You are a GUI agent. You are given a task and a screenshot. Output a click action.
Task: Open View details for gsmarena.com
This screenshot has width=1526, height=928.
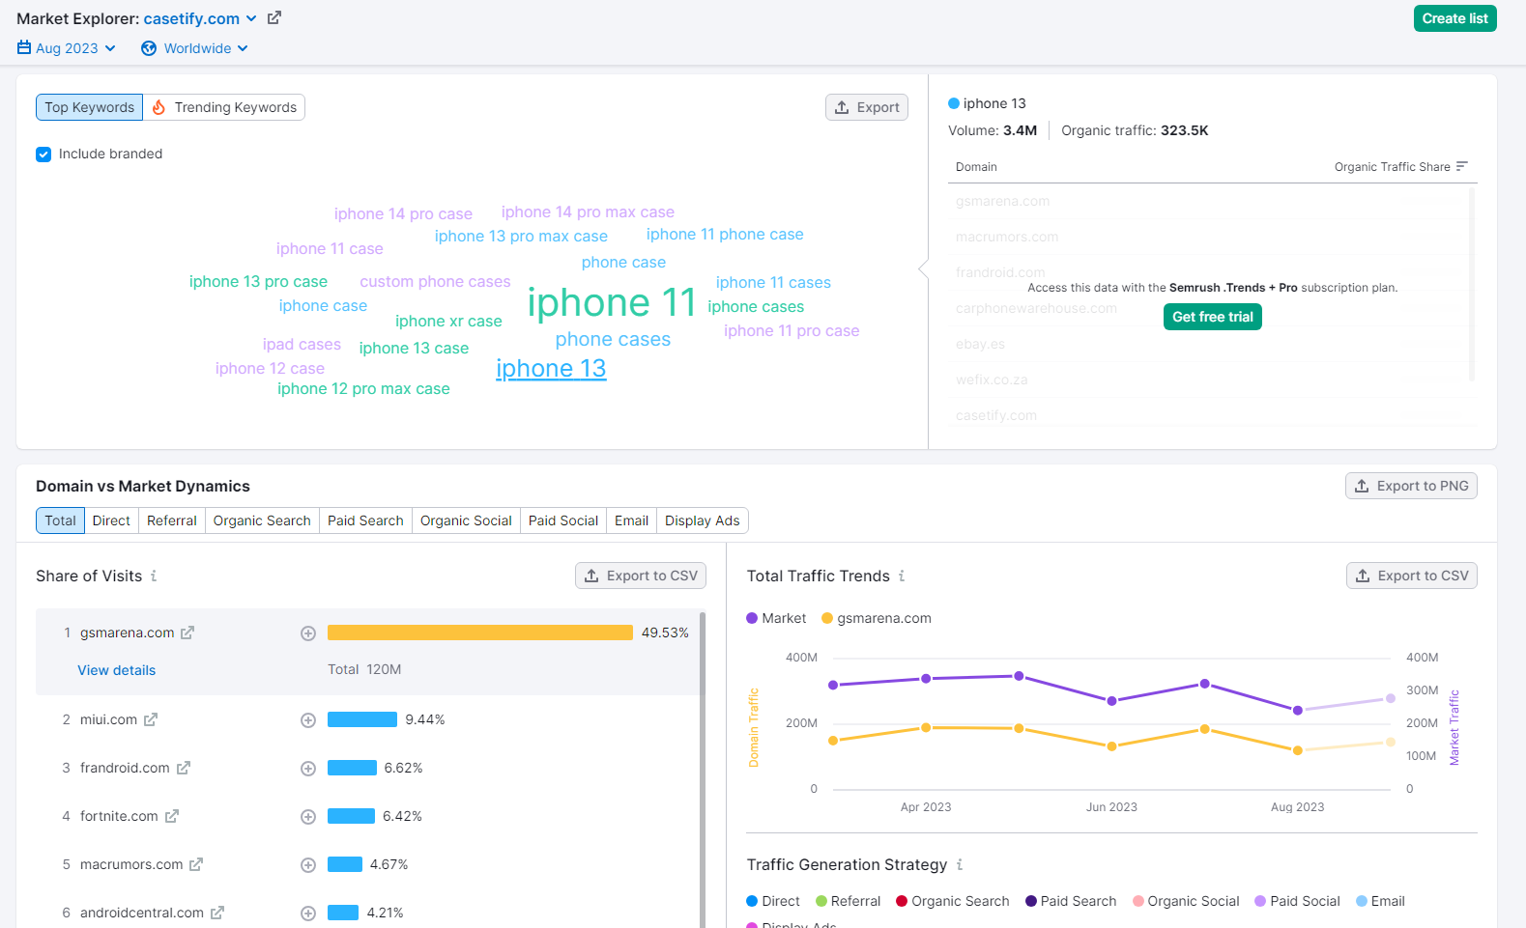coord(117,670)
